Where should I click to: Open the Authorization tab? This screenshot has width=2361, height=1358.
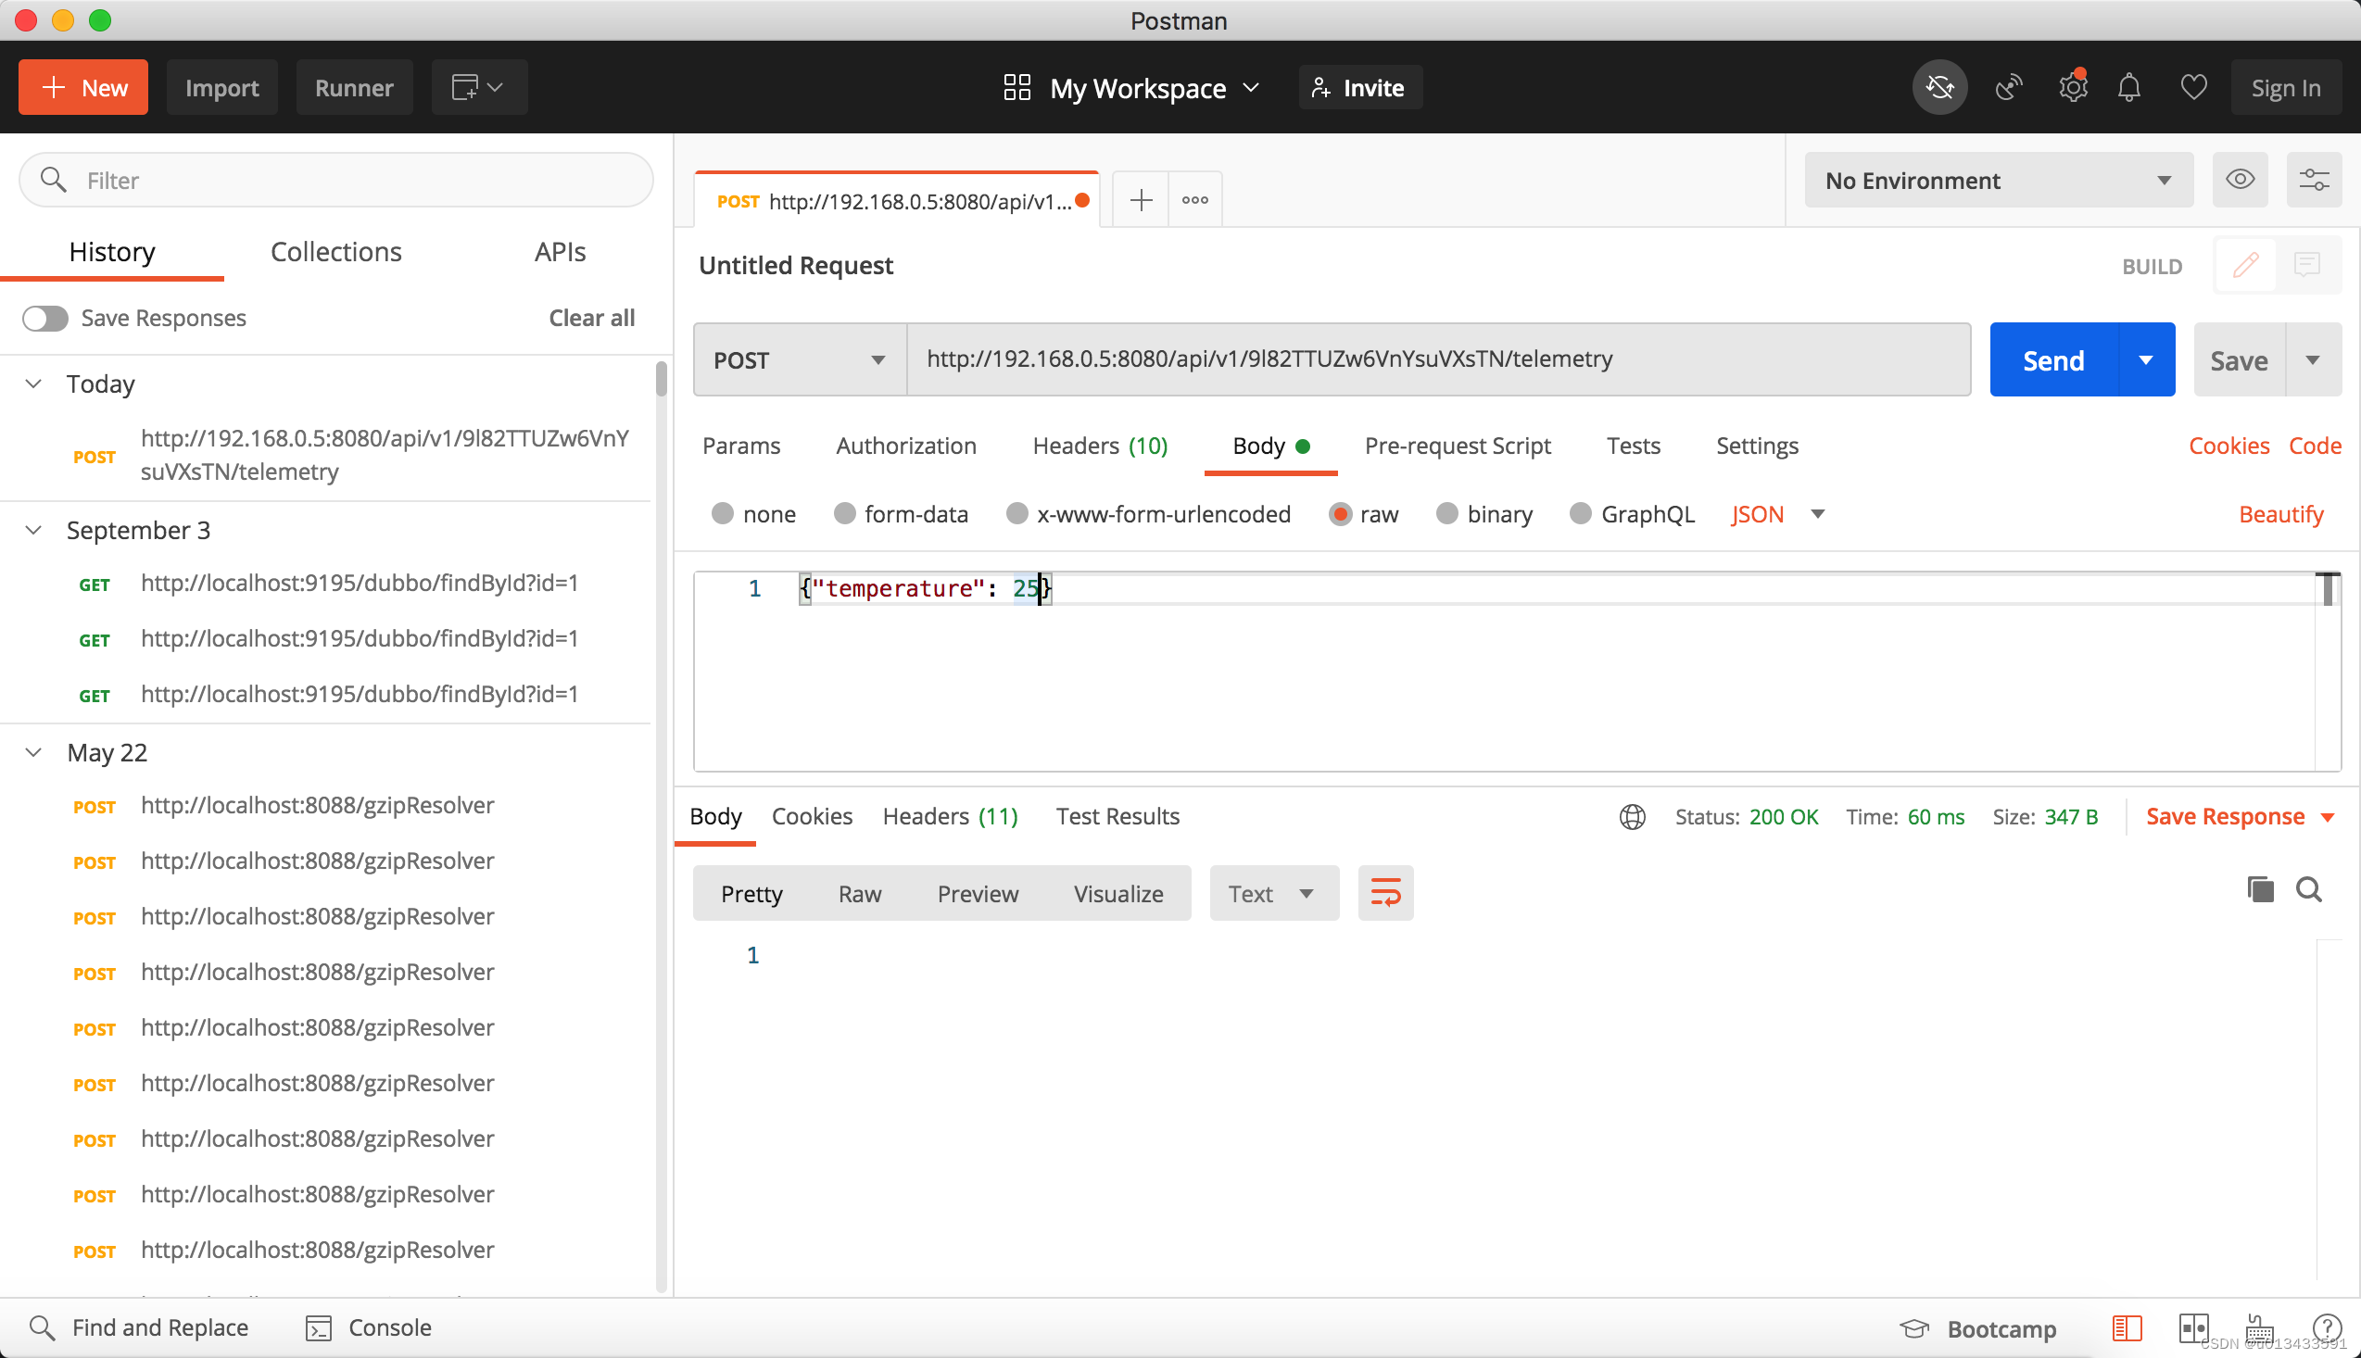tap(906, 446)
